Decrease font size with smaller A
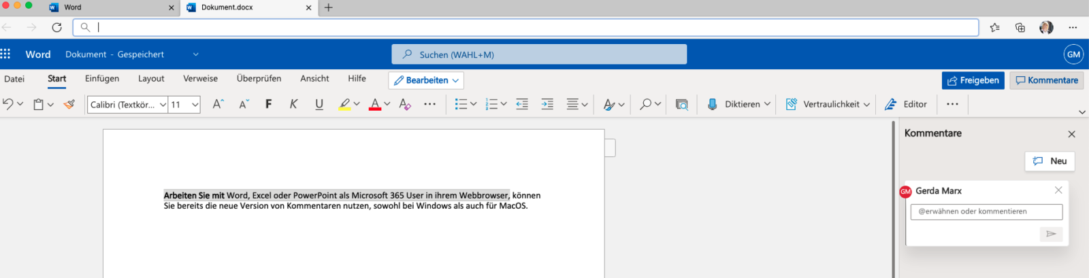The image size is (1089, 278). [x=244, y=104]
